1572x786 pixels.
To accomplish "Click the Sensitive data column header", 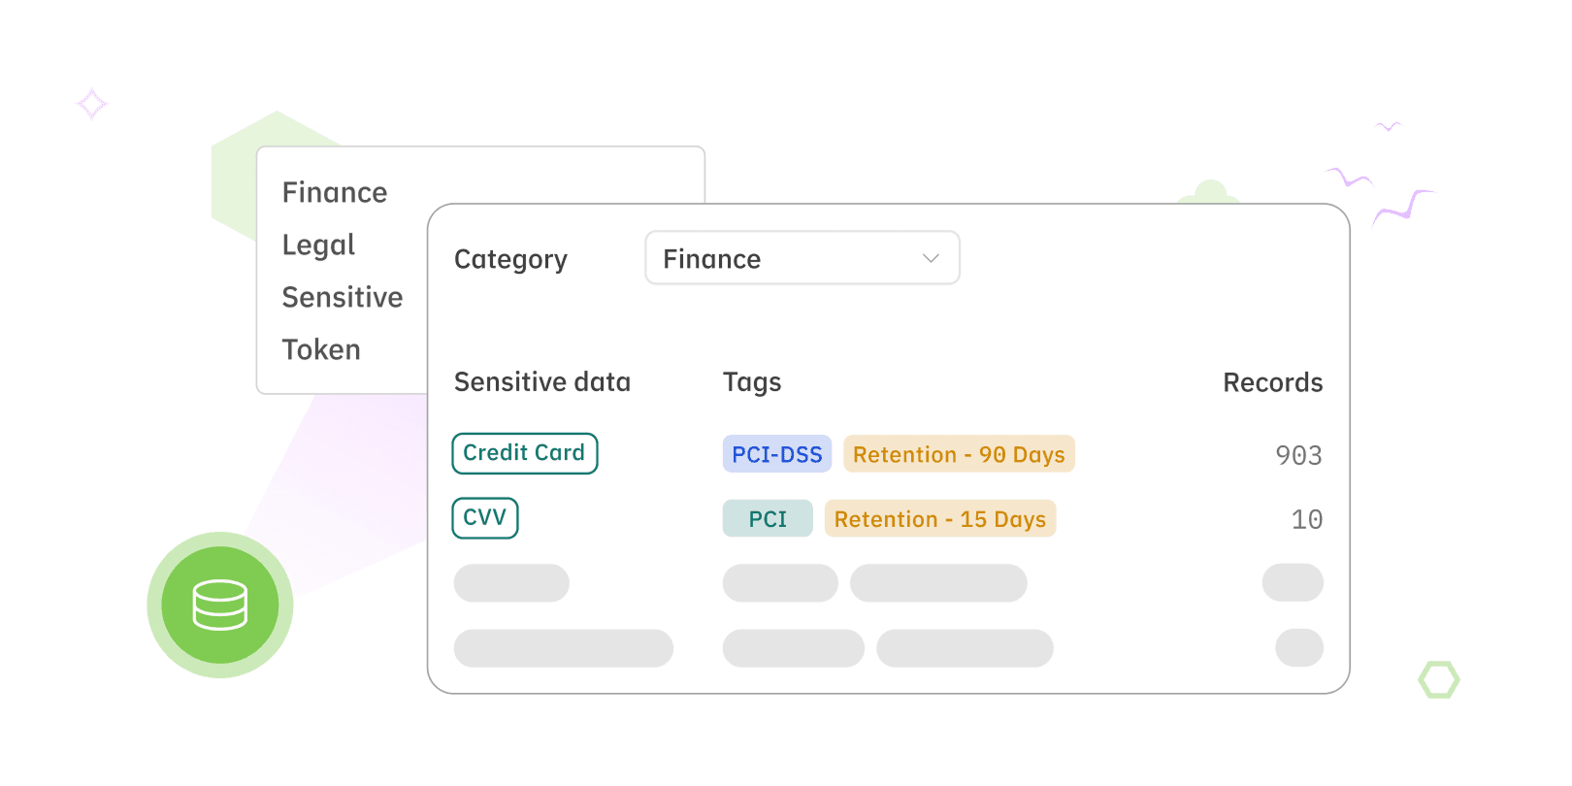I will point(542,382).
